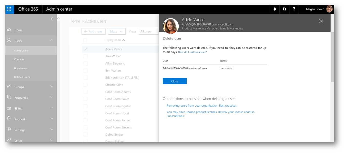Click the Support headset icon in sidebar
Screen dimensions: 345x153
pyautogui.click(x=9, y=119)
